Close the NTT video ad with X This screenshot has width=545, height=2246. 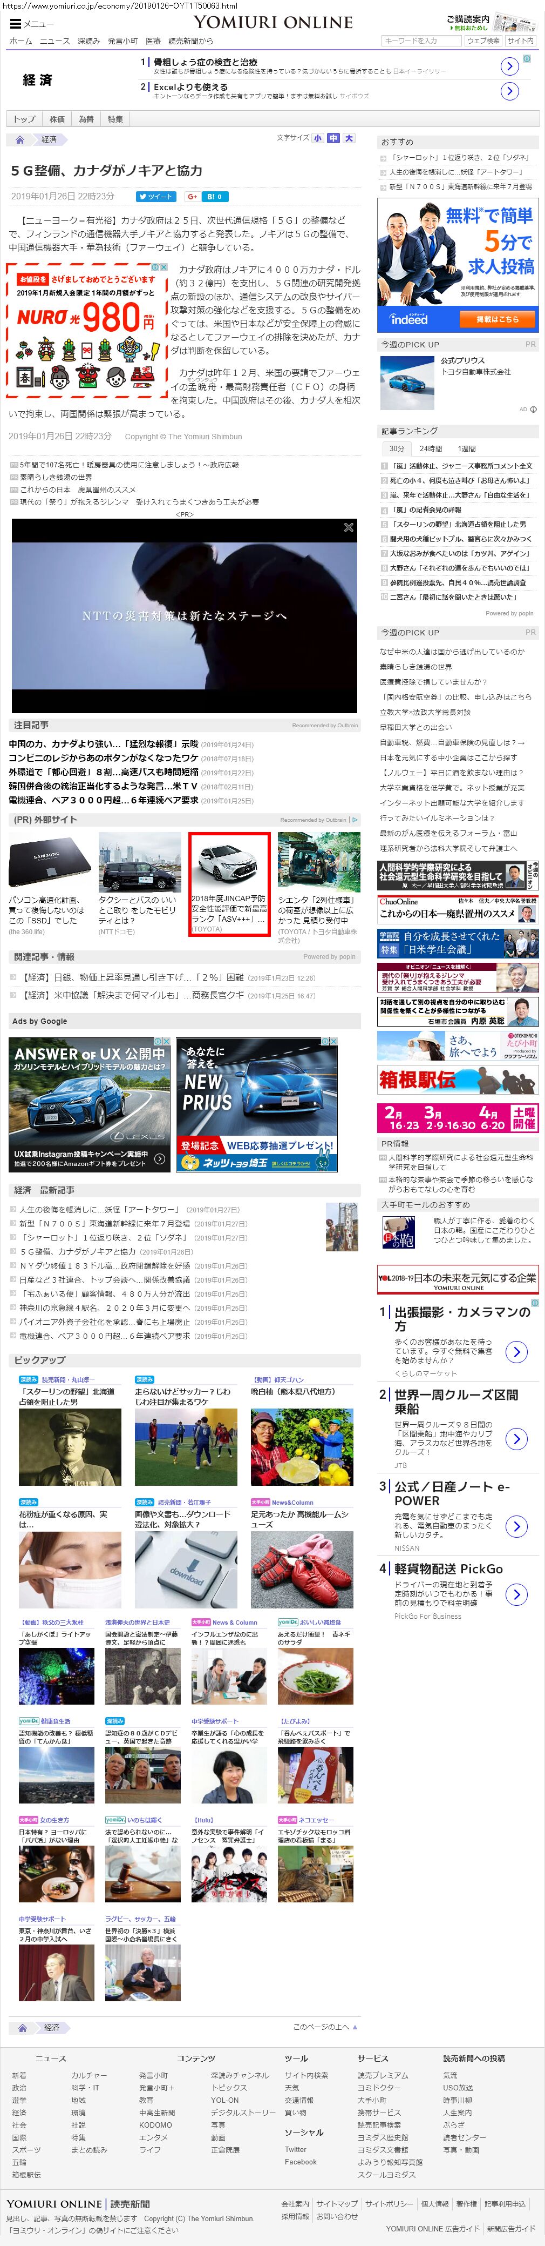(348, 527)
